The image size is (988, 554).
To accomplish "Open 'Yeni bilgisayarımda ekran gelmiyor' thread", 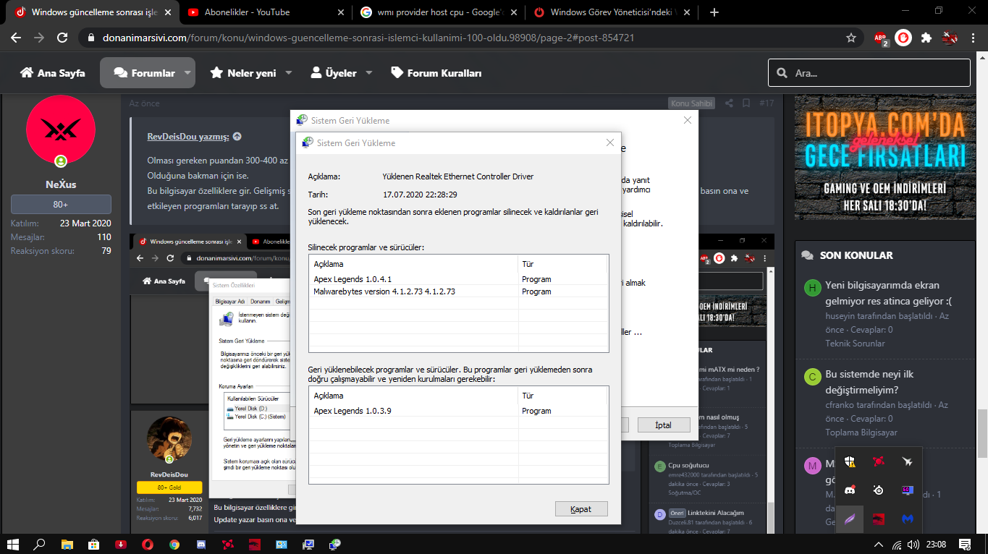I will (x=890, y=294).
